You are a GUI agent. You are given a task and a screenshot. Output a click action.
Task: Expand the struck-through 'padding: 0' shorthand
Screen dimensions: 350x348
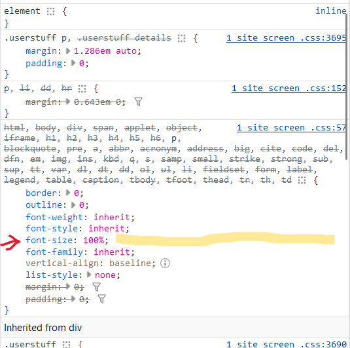coord(73,299)
